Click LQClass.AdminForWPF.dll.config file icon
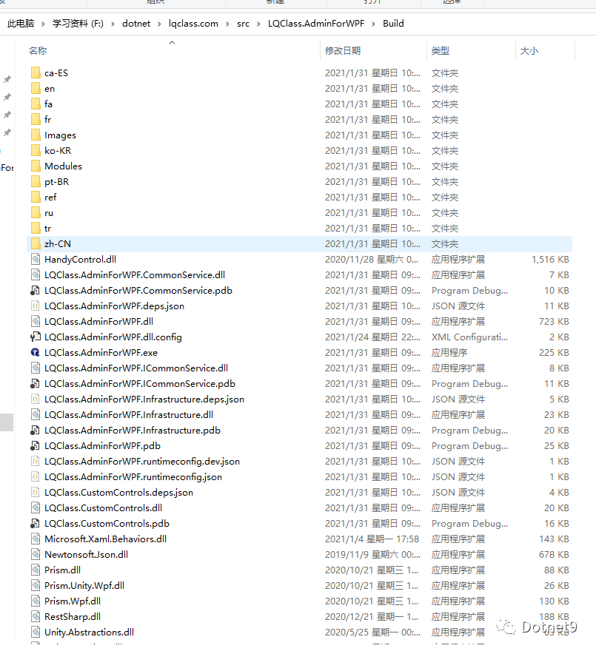This screenshot has width=596, height=651. [36, 337]
